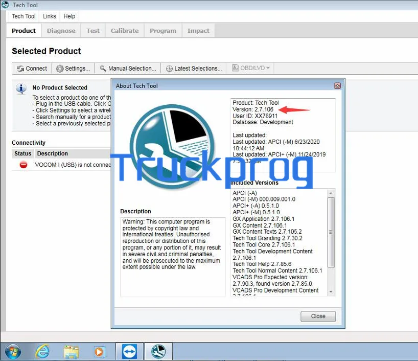Open the Tech Tool menu

coord(24,16)
